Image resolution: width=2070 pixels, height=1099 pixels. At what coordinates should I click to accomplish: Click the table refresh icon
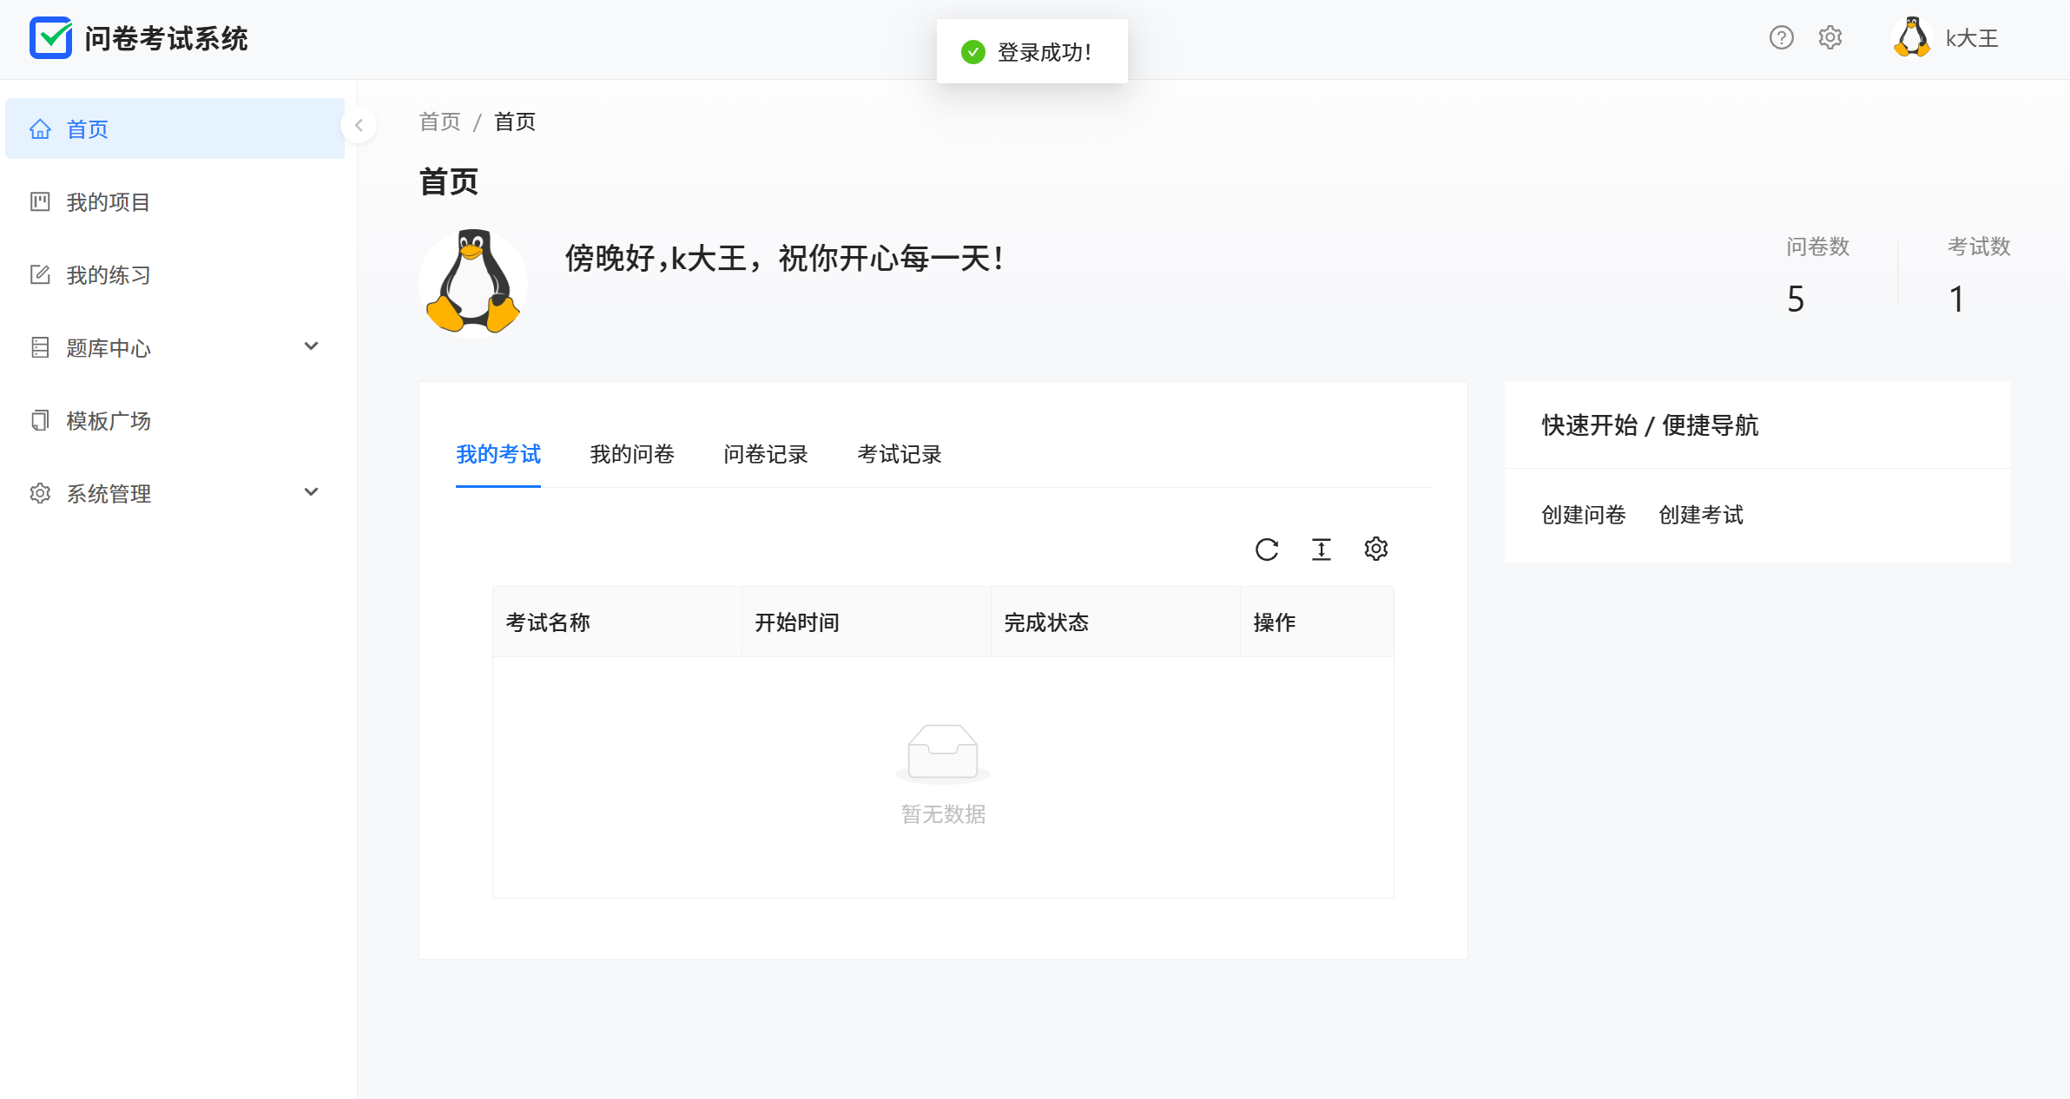tap(1267, 549)
